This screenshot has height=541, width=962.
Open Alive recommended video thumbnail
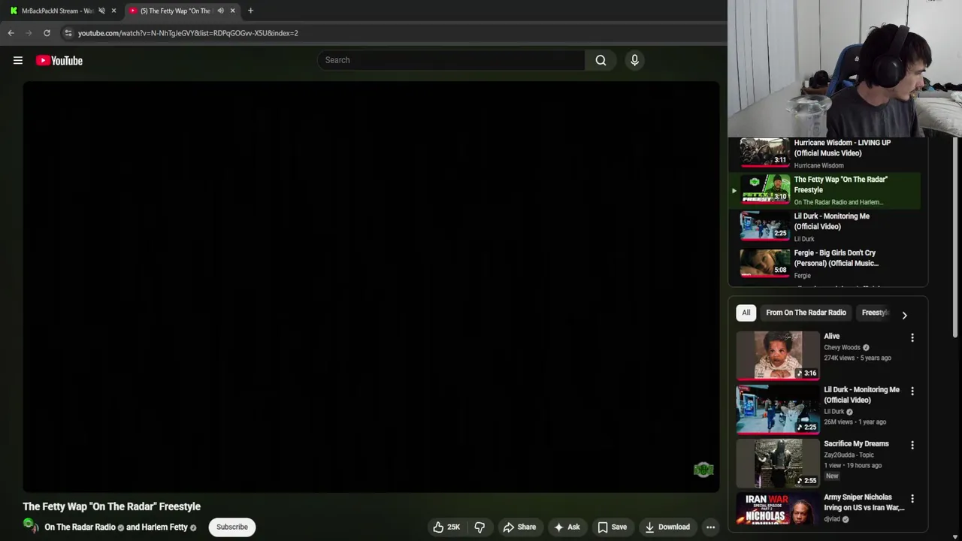[x=778, y=355]
